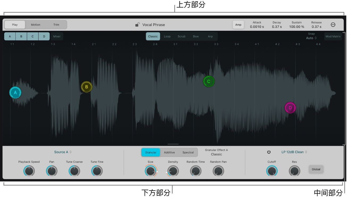This screenshot has width=347, height=198.
Task: Click the Tune Fine knob
Action: tap(97, 171)
